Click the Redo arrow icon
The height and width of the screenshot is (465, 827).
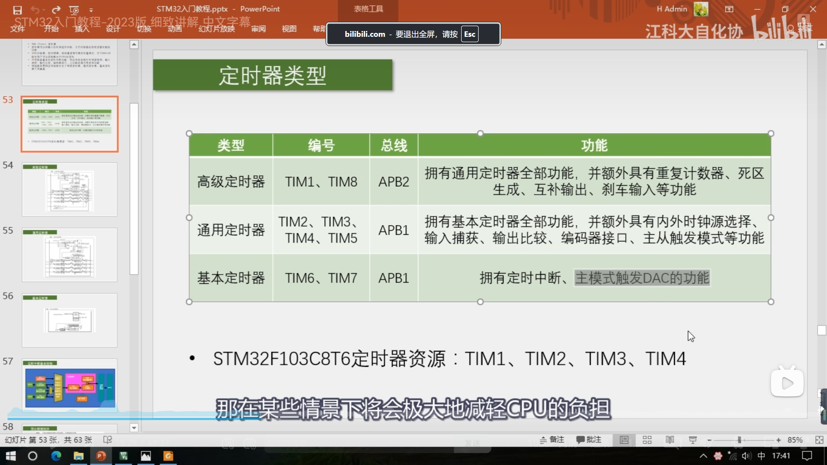[56, 10]
